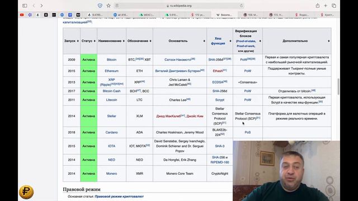The height and width of the screenshot is (201, 358).
Task: Sort by Хеш функция column arrows
Action: pos(230,41)
